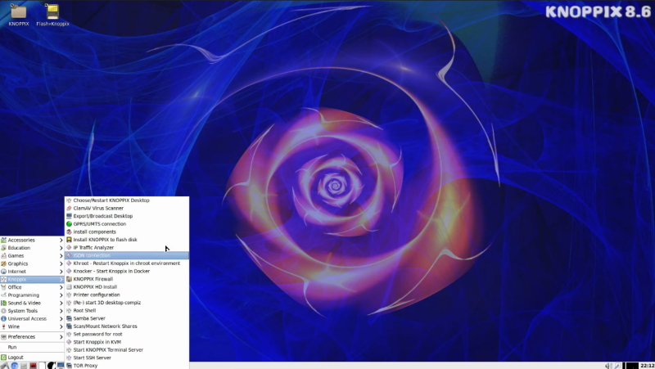The image size is (655, 369).
Task: Click the System Tools category label
Action: tap(23, 311)
